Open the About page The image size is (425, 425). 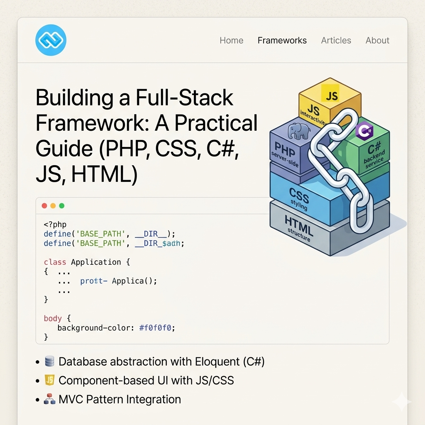[x=377, y=40]
